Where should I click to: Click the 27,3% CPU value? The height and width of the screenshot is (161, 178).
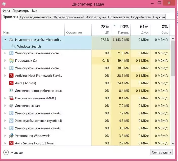pos(105,40)
